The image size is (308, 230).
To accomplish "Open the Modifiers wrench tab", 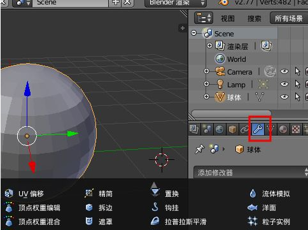I will tap(258, 129).
